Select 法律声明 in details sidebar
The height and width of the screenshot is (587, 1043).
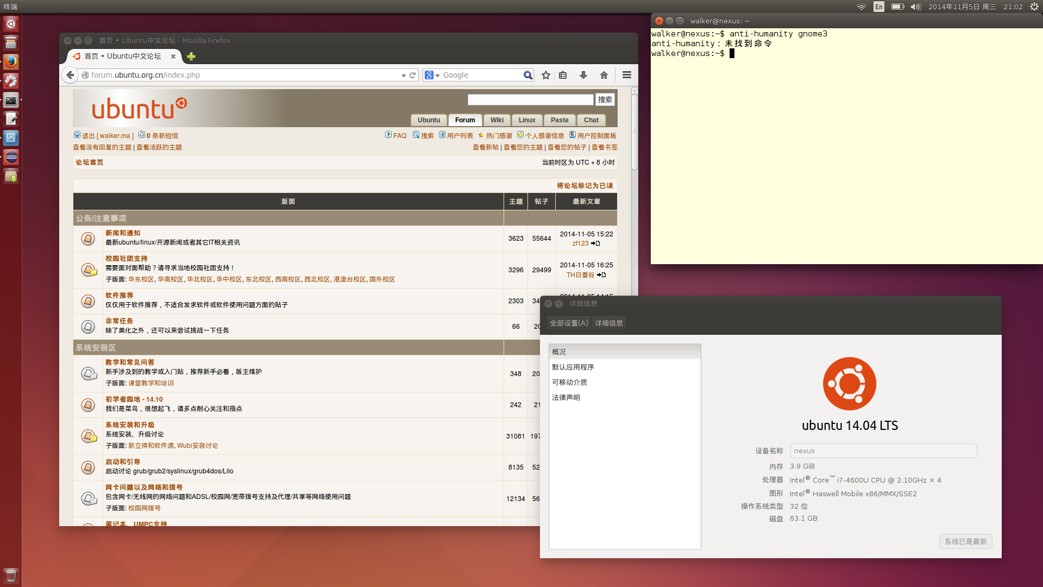click(x=625, y=398)
